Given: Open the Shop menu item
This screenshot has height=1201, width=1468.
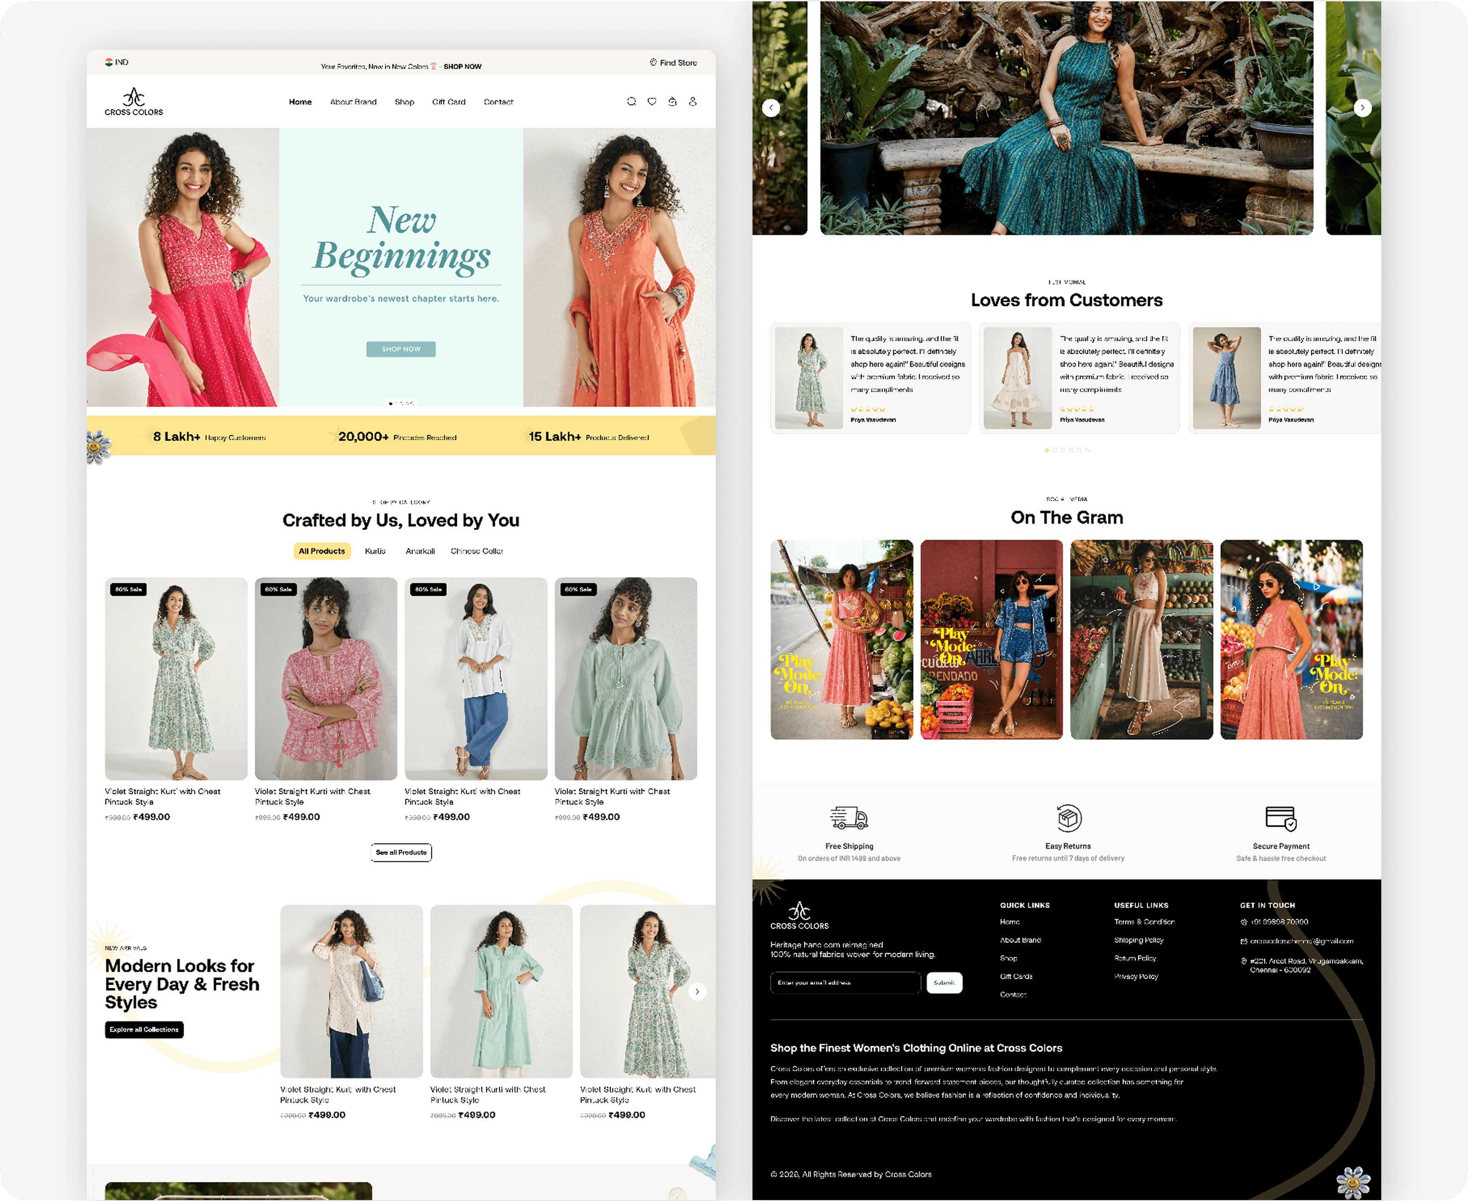Looking at the screenshot, I should pos(405,102).
